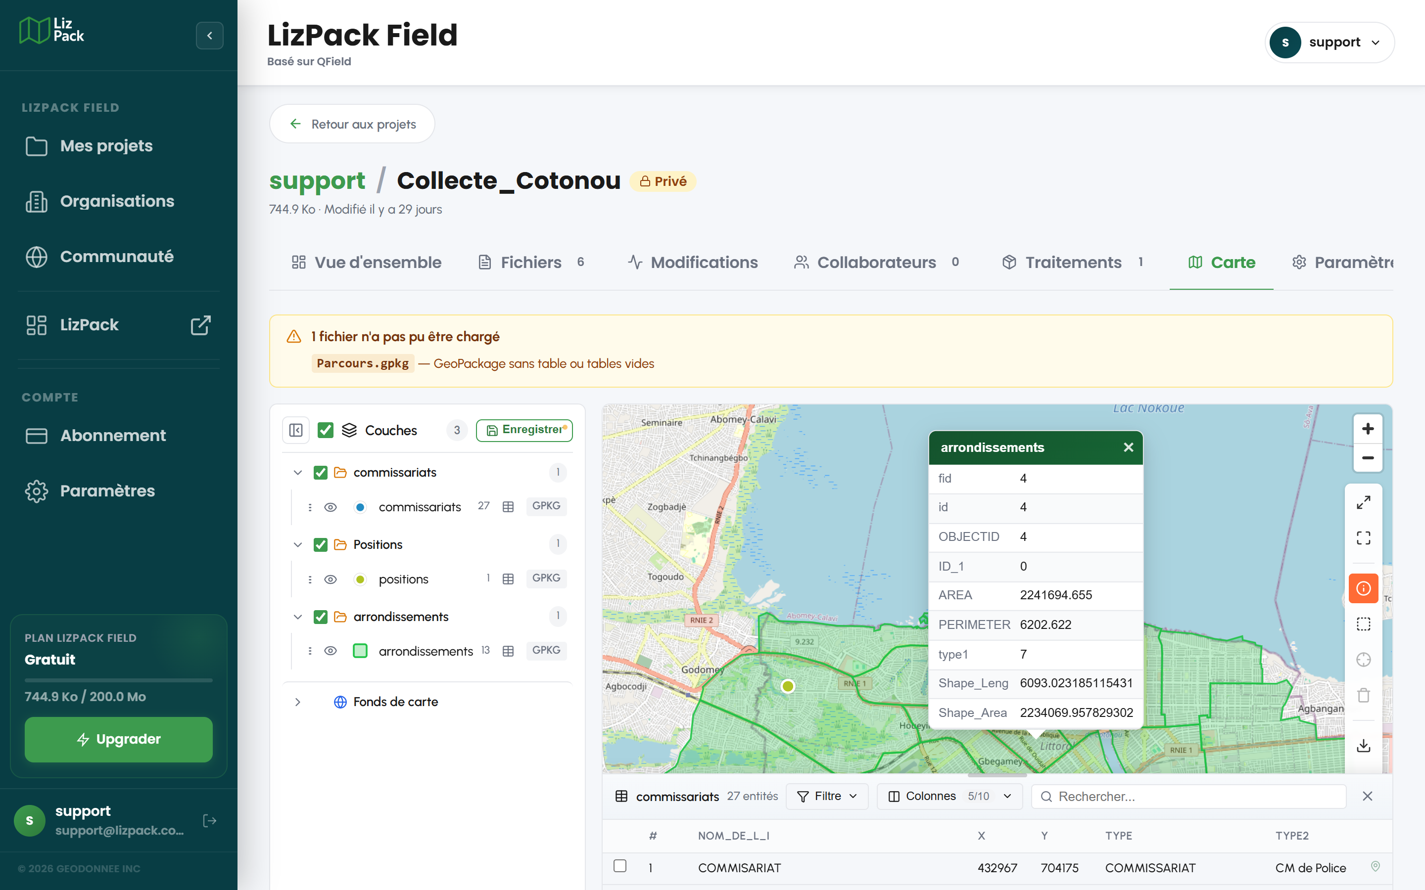Click Retour aux projets button
This screenshot has height=890, width=1425.
coord(352,124)
